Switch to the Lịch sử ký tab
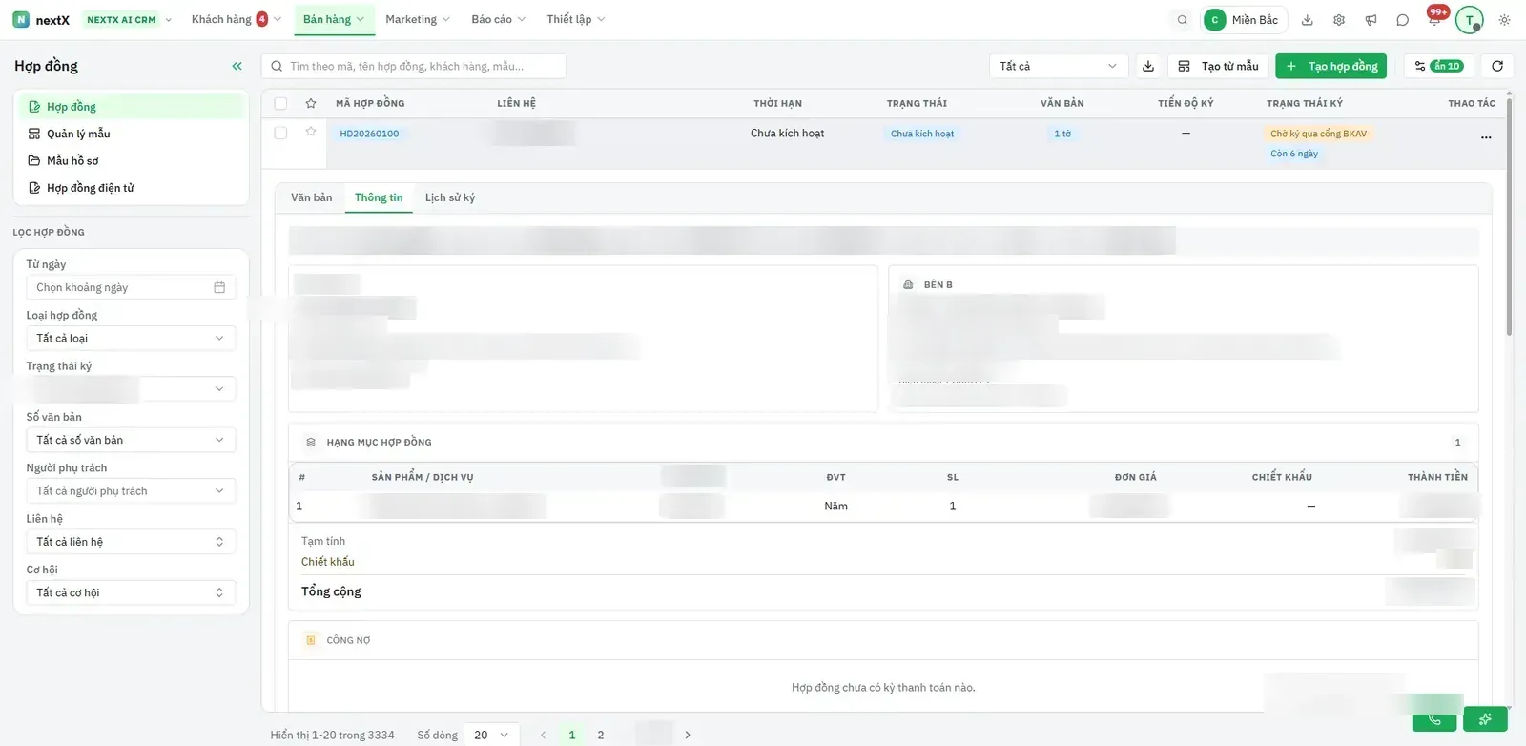Screen dimensions: 1526x746 pos(450,197)
